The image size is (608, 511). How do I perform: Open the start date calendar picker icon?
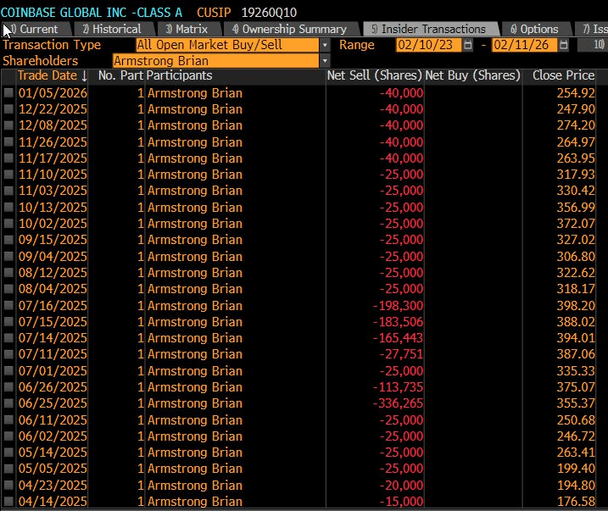468,45
